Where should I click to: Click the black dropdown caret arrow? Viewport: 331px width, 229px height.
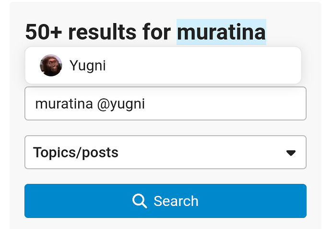291,153
